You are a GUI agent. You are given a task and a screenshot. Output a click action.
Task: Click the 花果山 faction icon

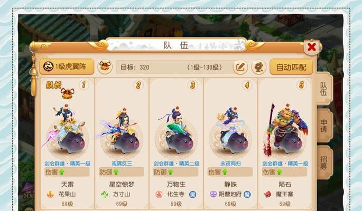[50, 195]
